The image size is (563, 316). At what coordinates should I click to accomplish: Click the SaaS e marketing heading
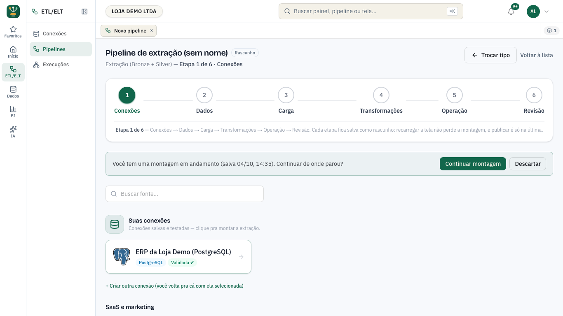(130, 307)
